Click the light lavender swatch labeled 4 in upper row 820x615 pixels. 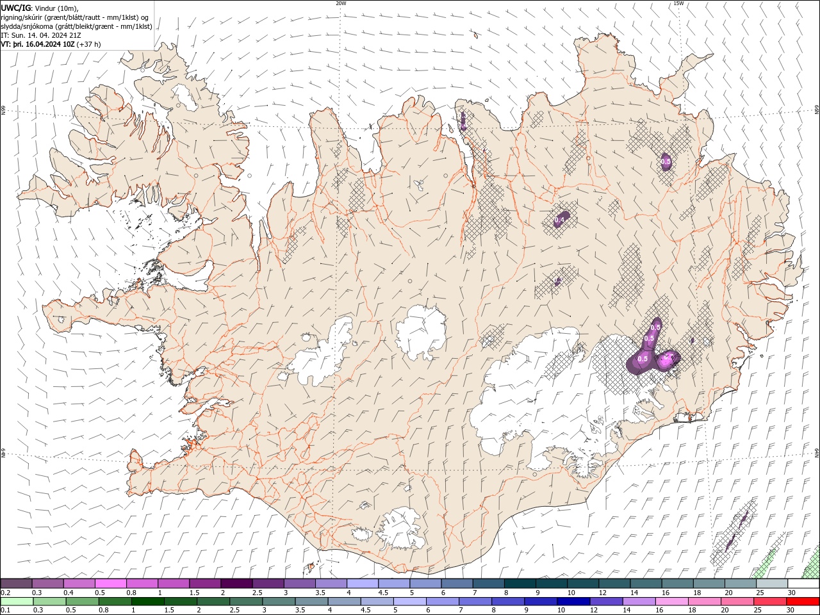pyautogui.click(x=363, y=584)
